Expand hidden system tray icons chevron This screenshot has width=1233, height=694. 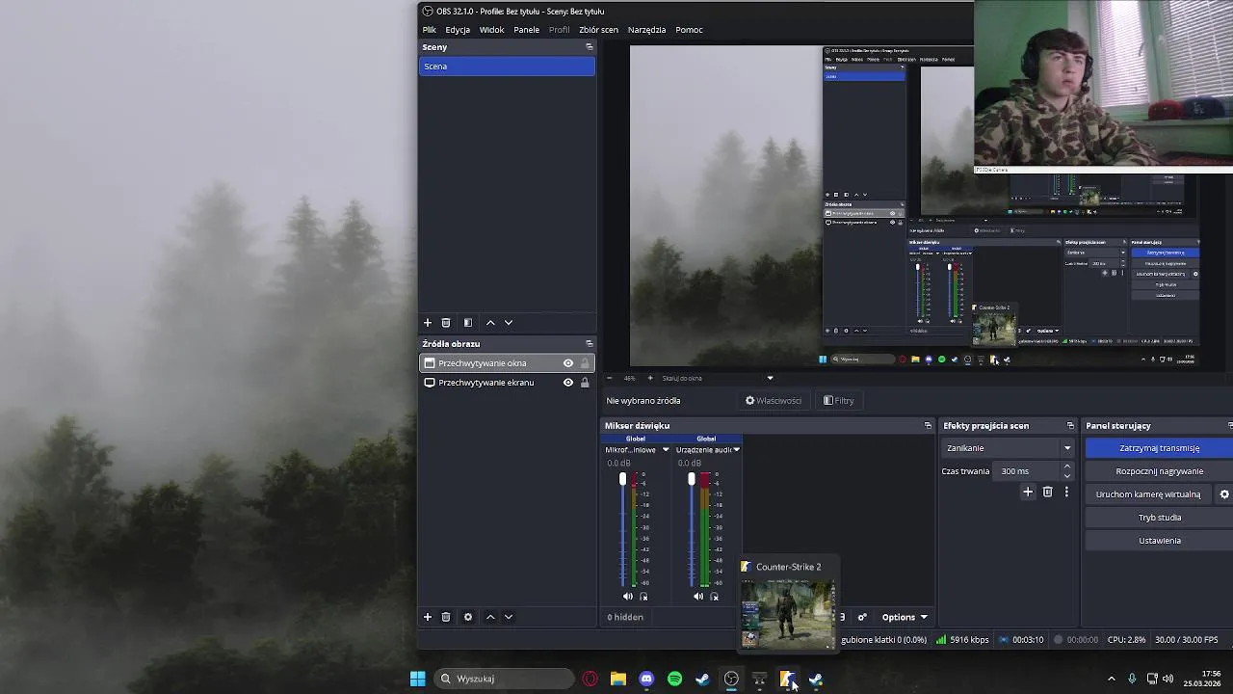tap(1112, 679)
